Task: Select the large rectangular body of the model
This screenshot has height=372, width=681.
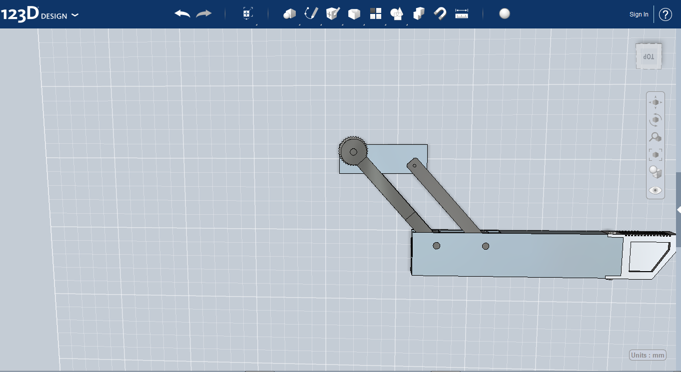Action: [x=517, y=255]
